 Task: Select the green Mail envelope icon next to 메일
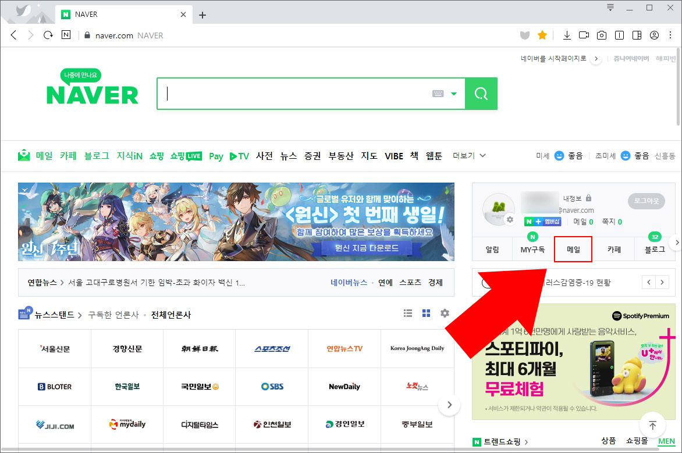(x=23, y=155)
